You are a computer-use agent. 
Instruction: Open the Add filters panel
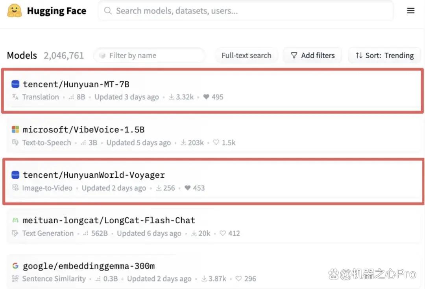click(312, 55)
